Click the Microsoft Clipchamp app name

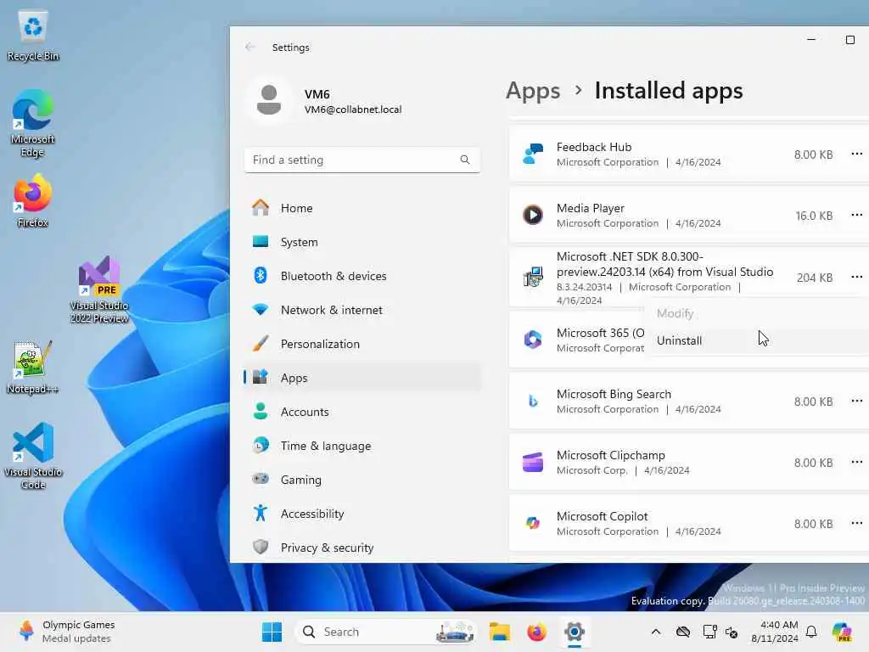coord(611,455)
